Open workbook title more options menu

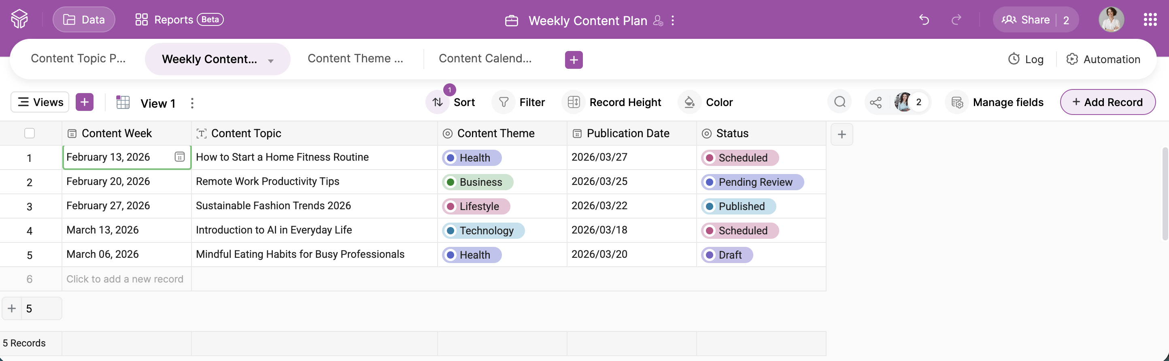pyautogui.click(x=672, y=20)
